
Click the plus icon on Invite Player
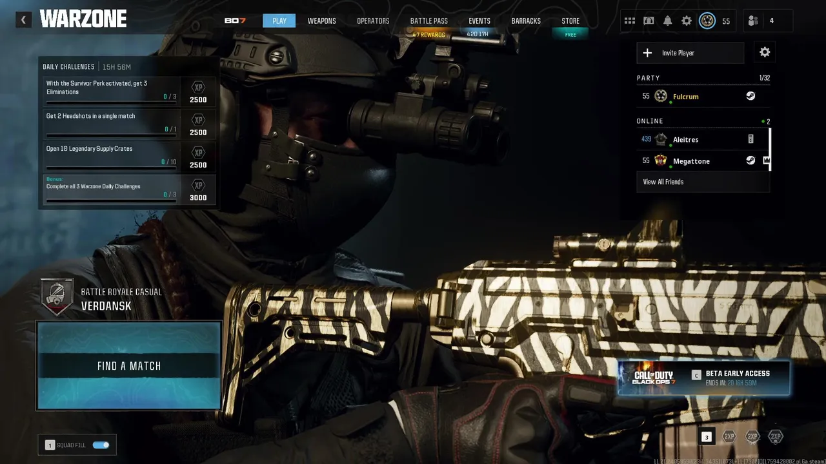coord(647,53)
